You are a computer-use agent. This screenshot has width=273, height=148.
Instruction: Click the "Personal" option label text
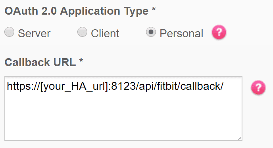[181, 33]
